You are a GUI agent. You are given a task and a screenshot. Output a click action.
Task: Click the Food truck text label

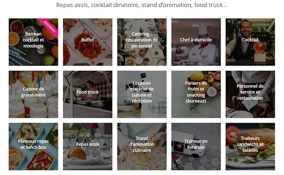pyautogui.click(x=87, y=92)
